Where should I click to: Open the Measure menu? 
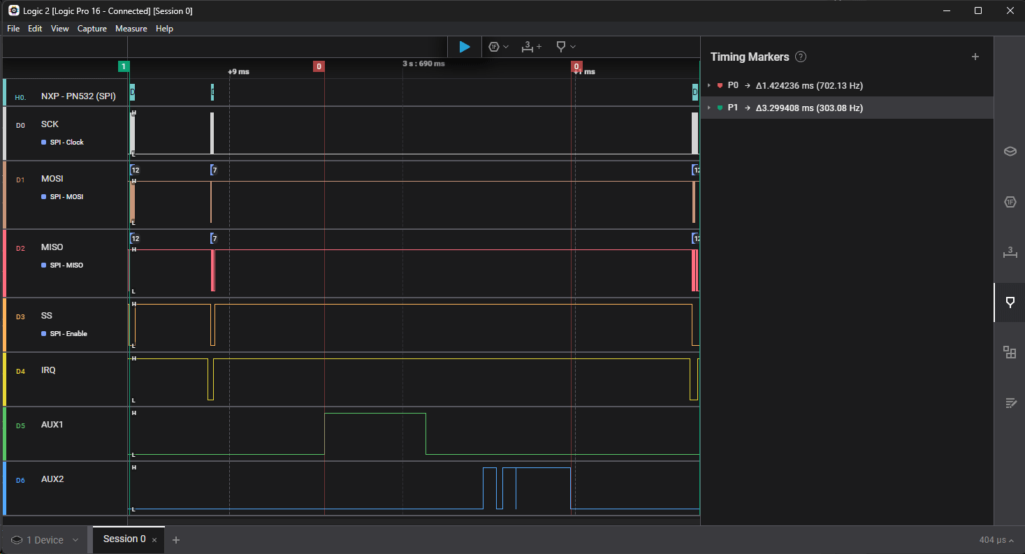coord(131,29)
